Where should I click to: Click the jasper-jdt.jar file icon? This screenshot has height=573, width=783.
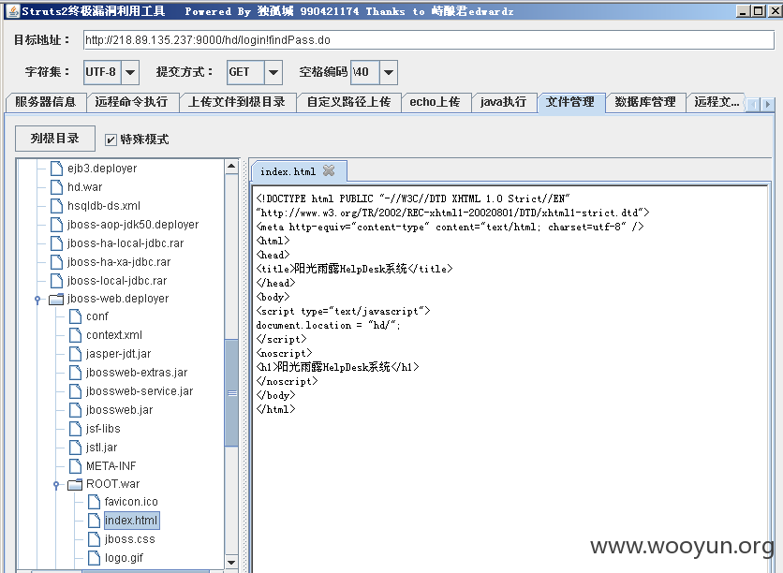point(76,354)
